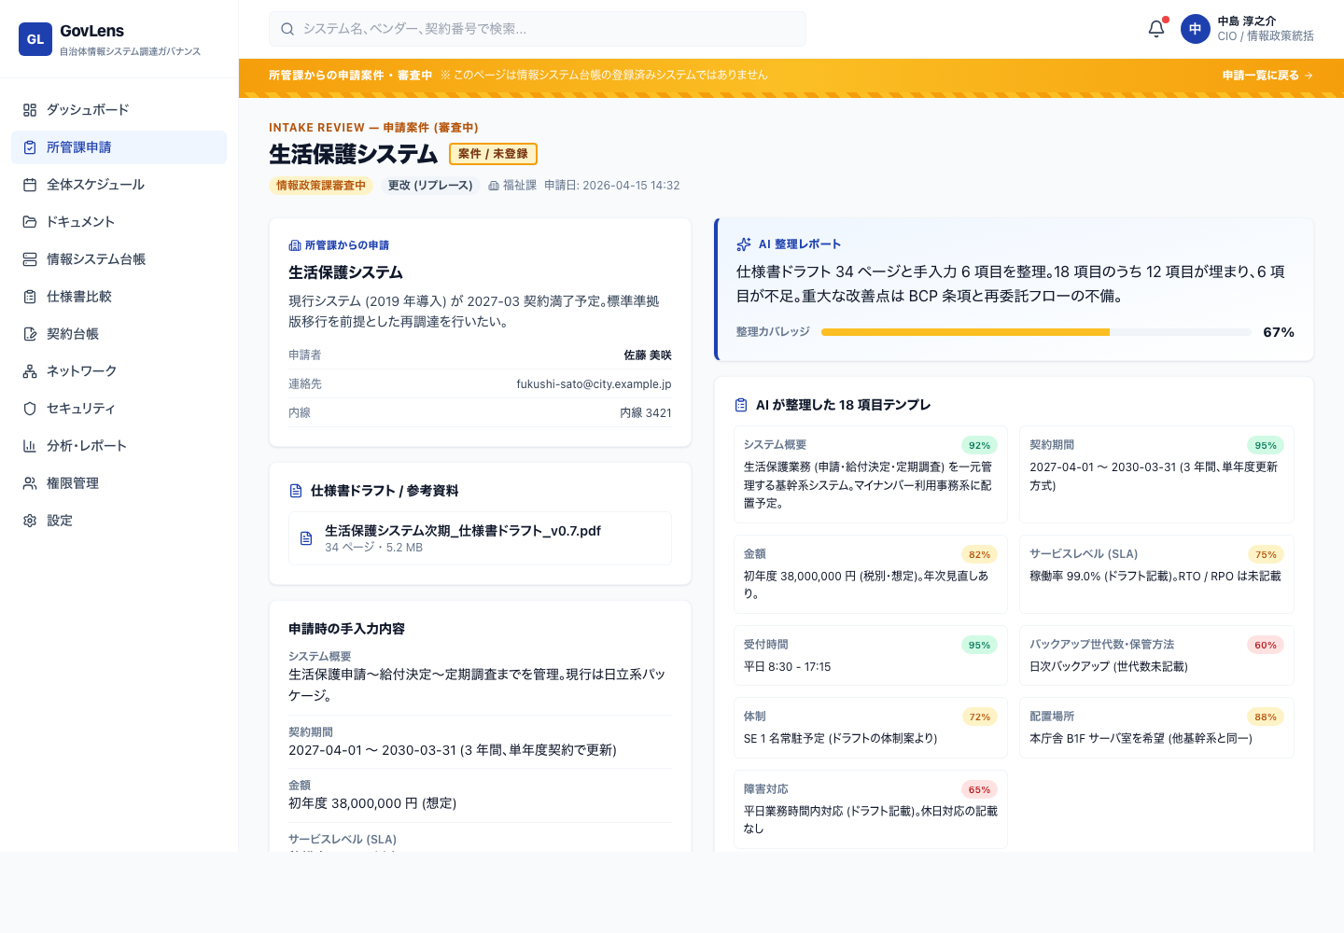Viewport: 1344px width, 933px height.
Task: Click the 整理カバレッジ progress bar
Action: click(1036, 331)
